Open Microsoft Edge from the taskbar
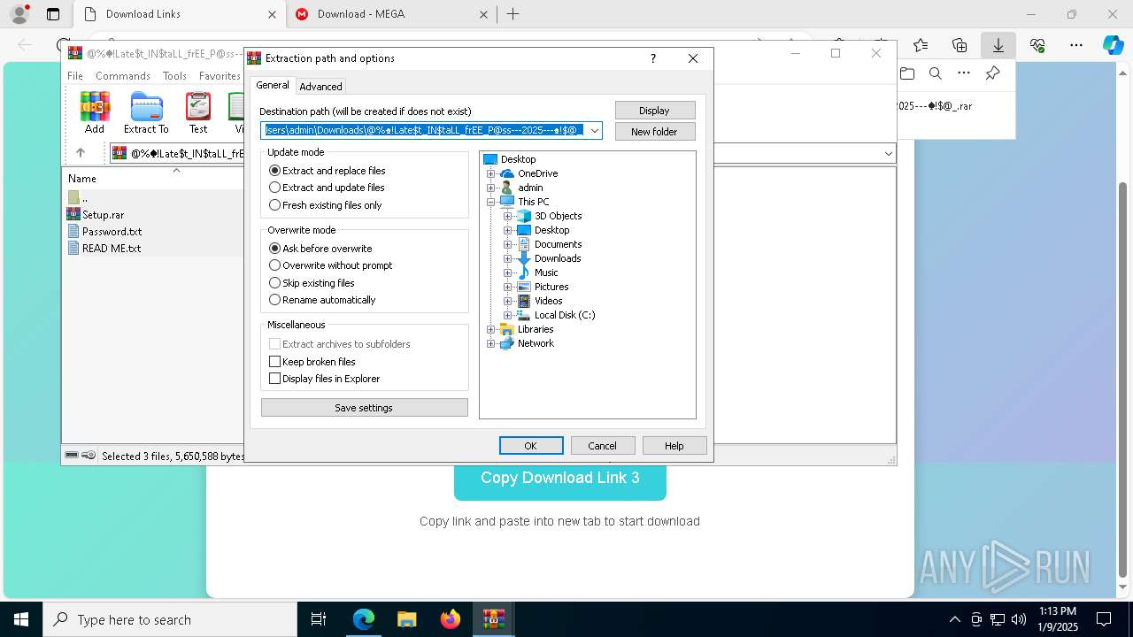 pyautogui.click(x=364, y=619)
